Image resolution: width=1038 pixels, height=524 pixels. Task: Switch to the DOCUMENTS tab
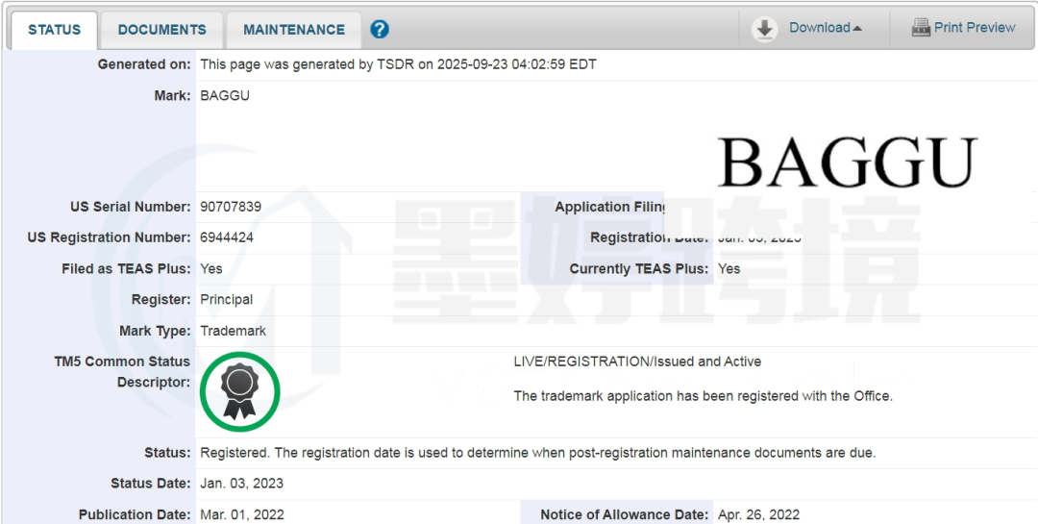click(x=162, y=30)
